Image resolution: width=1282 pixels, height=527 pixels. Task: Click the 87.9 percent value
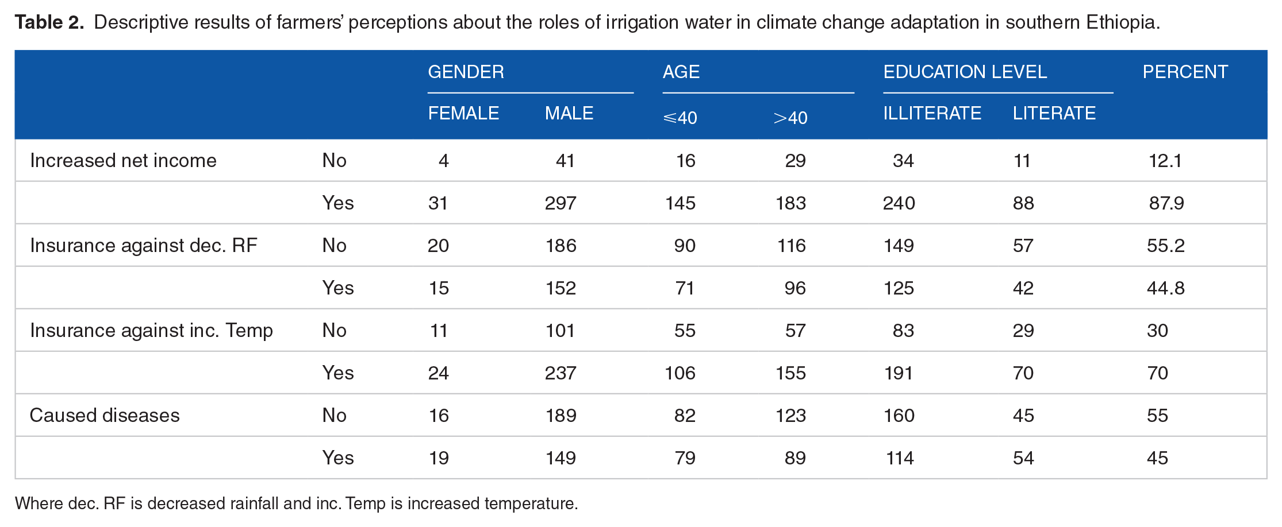[1166, 203]
